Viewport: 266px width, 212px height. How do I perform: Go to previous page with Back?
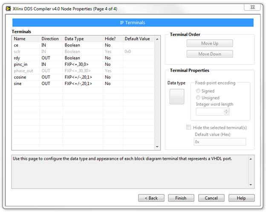click(151, 198)
